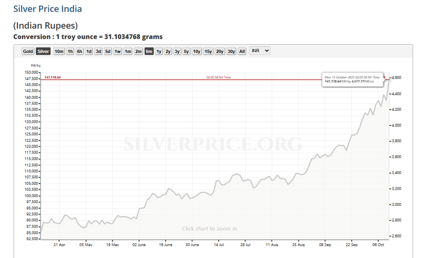Pick the 5d range button
This screenshot has width=431, height=258.
click(108, 51)
